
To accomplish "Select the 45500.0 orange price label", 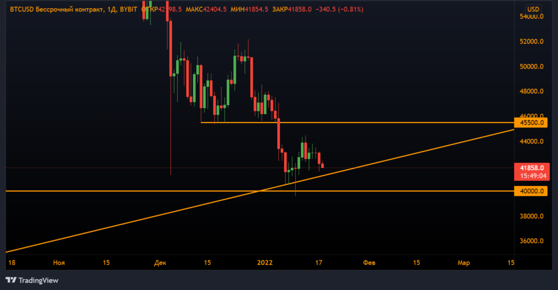I will click(531, 122).
